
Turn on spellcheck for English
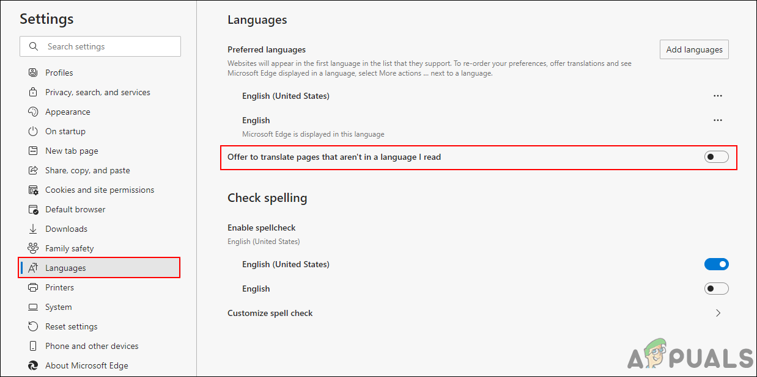point(717,288)
